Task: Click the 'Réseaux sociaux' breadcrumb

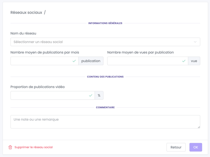Action: click(x=26, y=13)
